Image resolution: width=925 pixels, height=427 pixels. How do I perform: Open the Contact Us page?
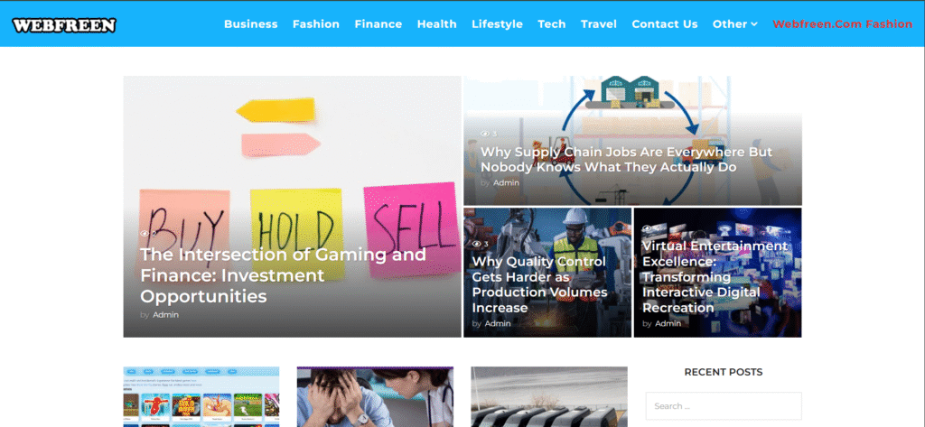coord(664,24)
